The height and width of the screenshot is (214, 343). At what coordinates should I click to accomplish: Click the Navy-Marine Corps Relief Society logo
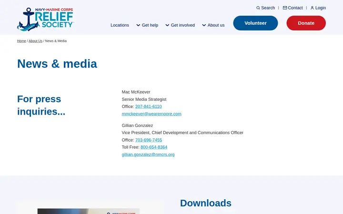coord(46,19)
